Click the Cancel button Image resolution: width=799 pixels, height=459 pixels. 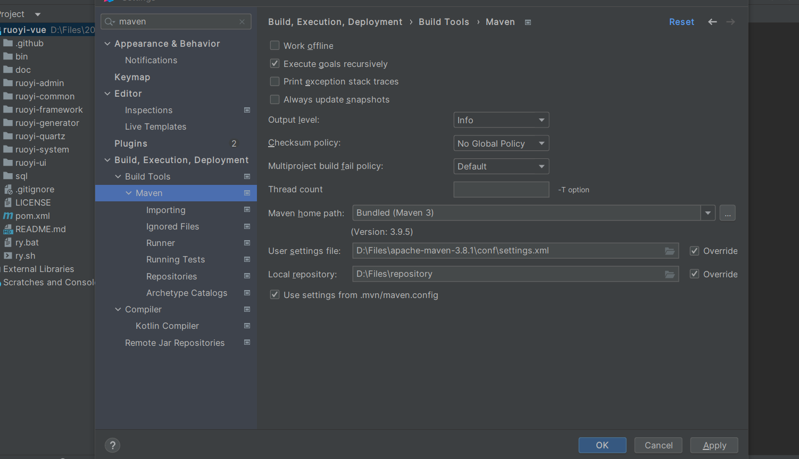pyautogui.click(x=659, y=445)
